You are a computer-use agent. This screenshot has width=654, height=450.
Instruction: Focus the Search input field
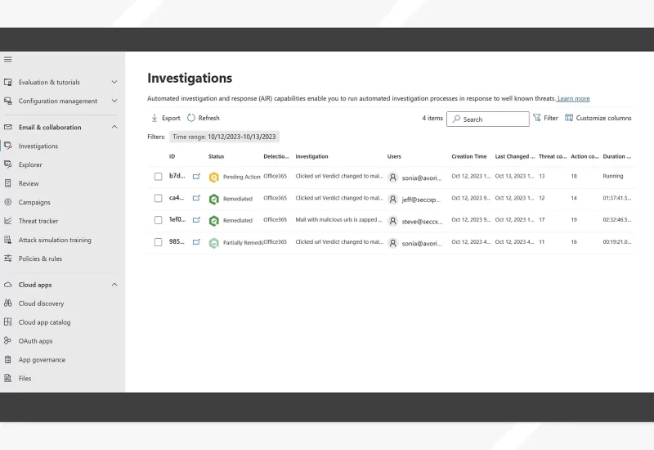pyautogui.click(x=487, y=119)
